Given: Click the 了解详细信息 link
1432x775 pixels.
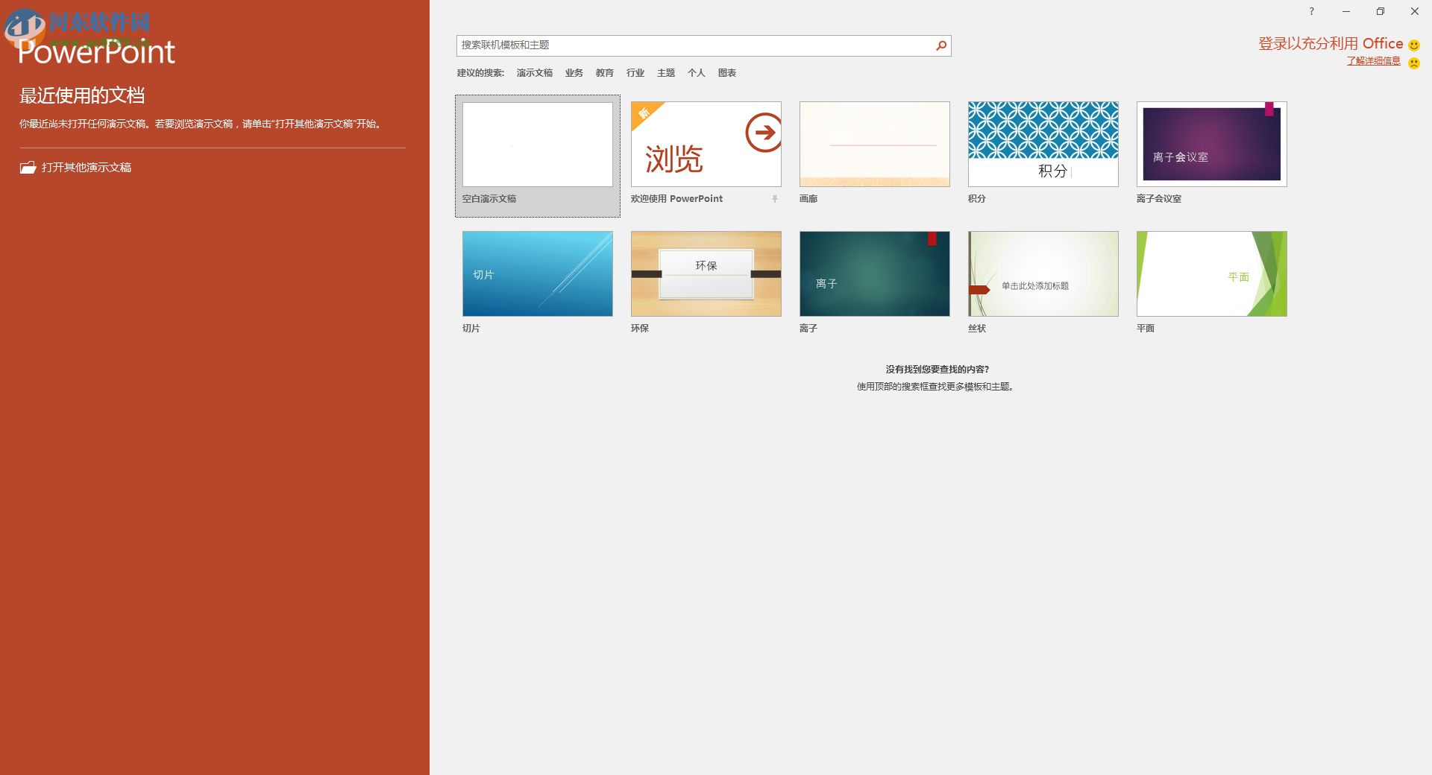Looking at the screenshot, I should pyautogui.click(x=1375, y=61).
